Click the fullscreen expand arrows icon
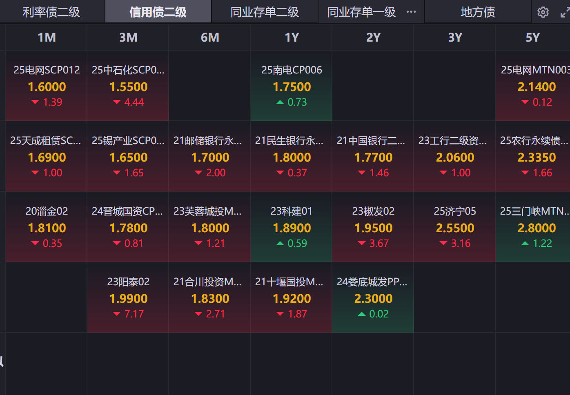 pyautogui.click(x=564, y=13)
